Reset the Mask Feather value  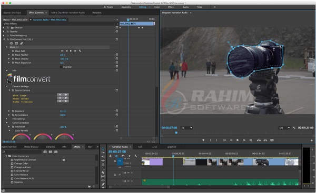coord(117,55)
